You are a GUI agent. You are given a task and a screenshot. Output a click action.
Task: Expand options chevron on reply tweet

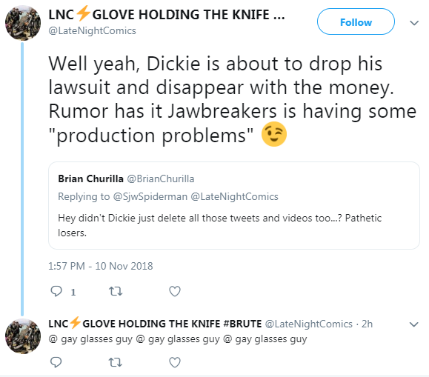point(414,324)
